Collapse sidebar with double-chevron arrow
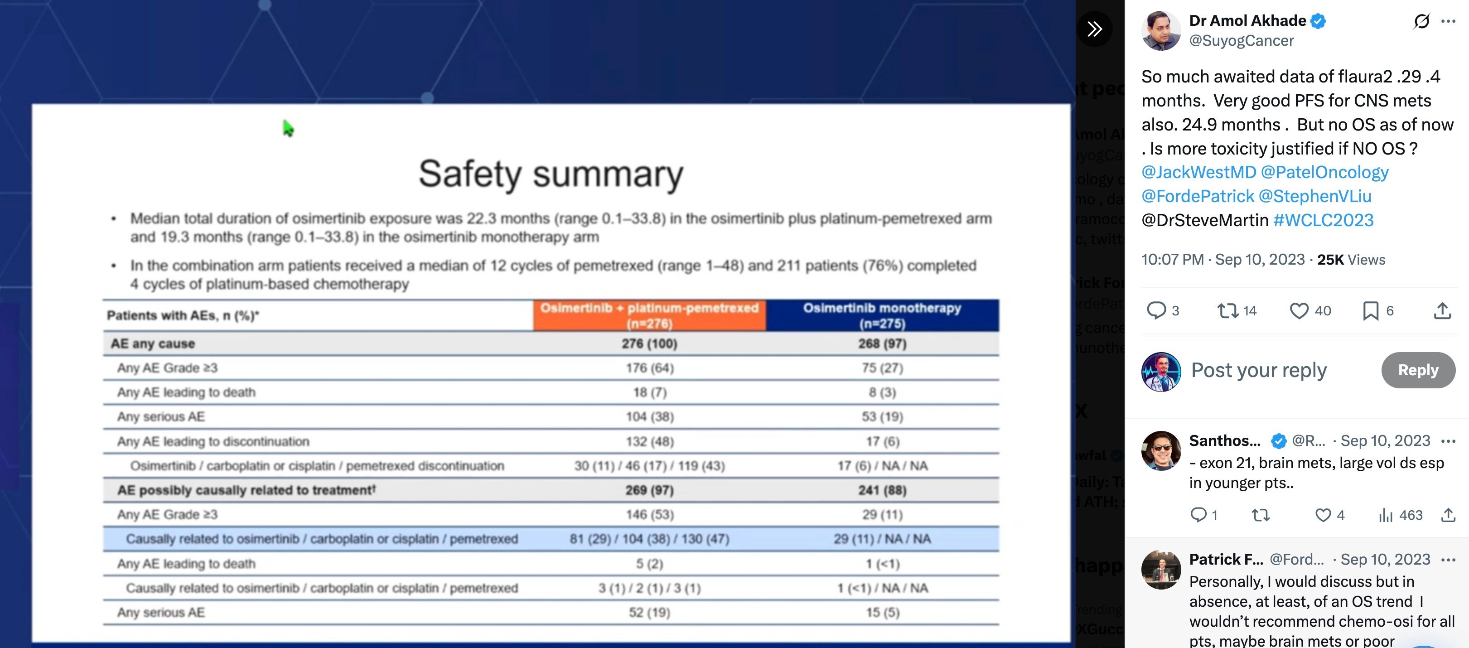Viewport: 1469px width, 648px height. click(x=1094, y=28)
